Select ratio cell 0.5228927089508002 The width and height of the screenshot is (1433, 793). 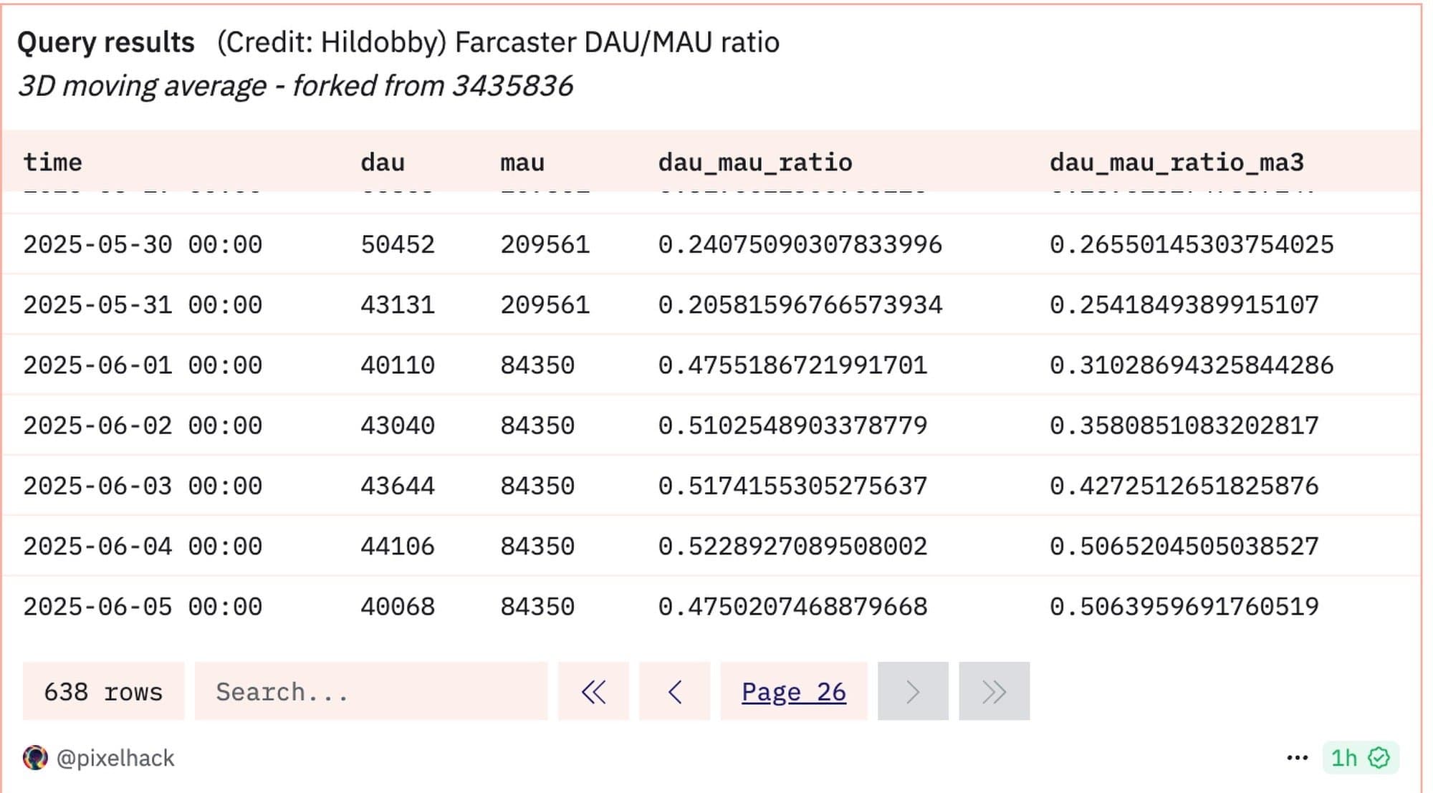tap(792, 546)
